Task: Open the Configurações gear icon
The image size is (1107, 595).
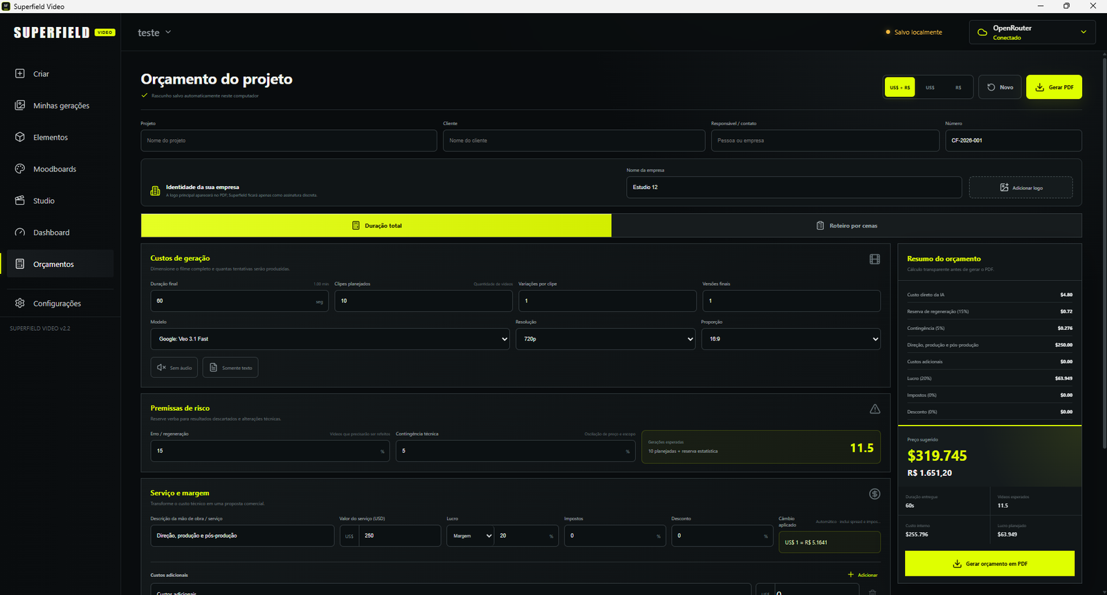Action: coord(20,303)
